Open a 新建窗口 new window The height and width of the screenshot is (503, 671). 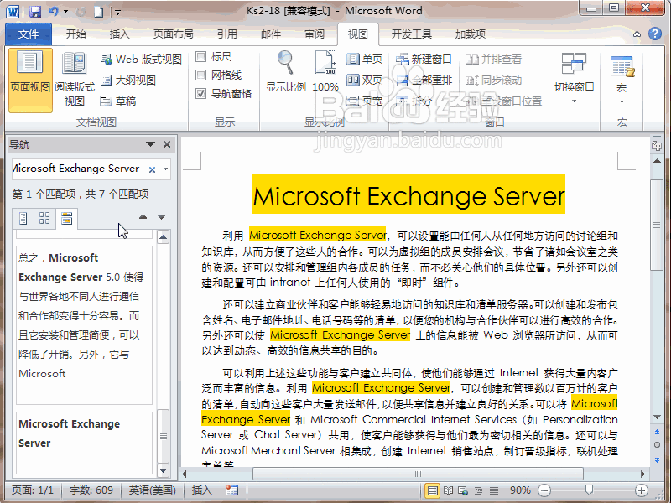pos(424,59)
